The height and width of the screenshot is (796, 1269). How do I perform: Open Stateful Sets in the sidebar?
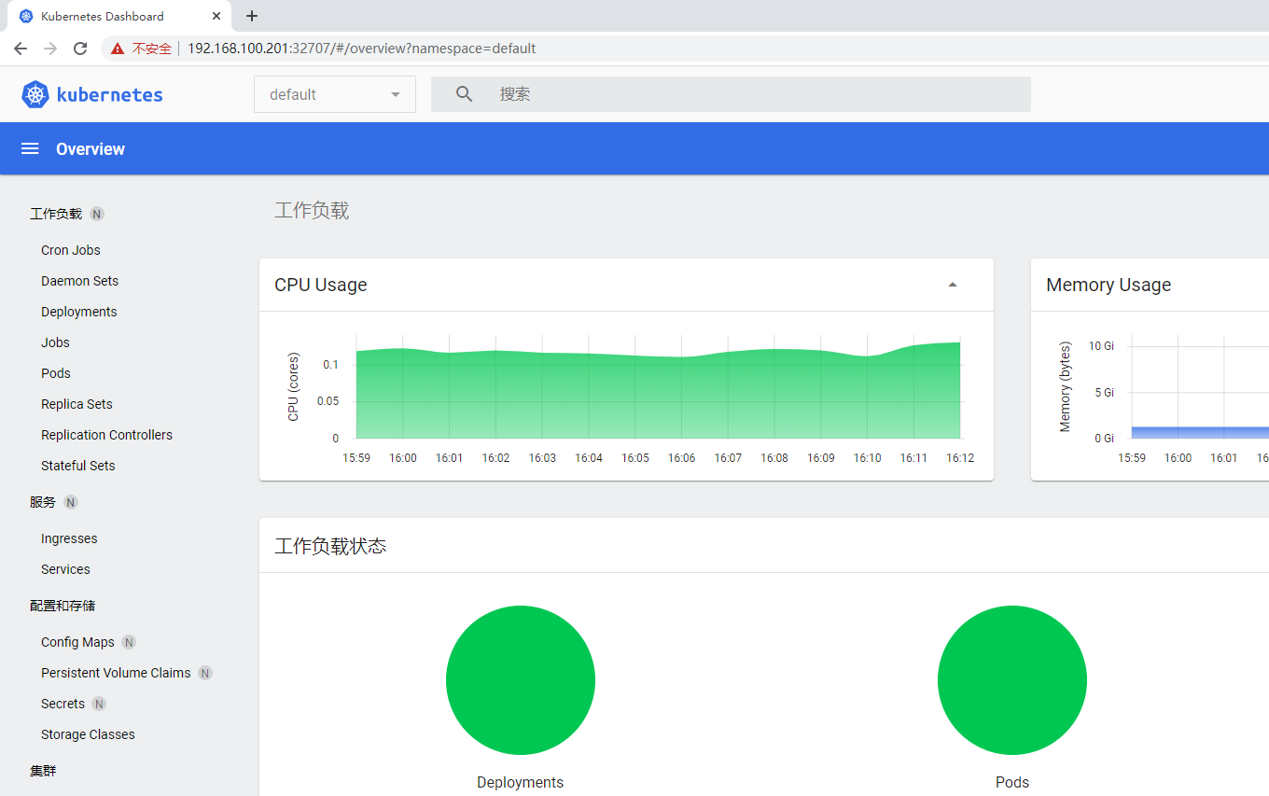pos(78,466)
